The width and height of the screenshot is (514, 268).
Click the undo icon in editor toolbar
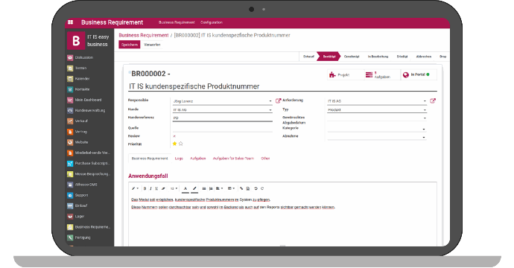[x=256, y=188]
